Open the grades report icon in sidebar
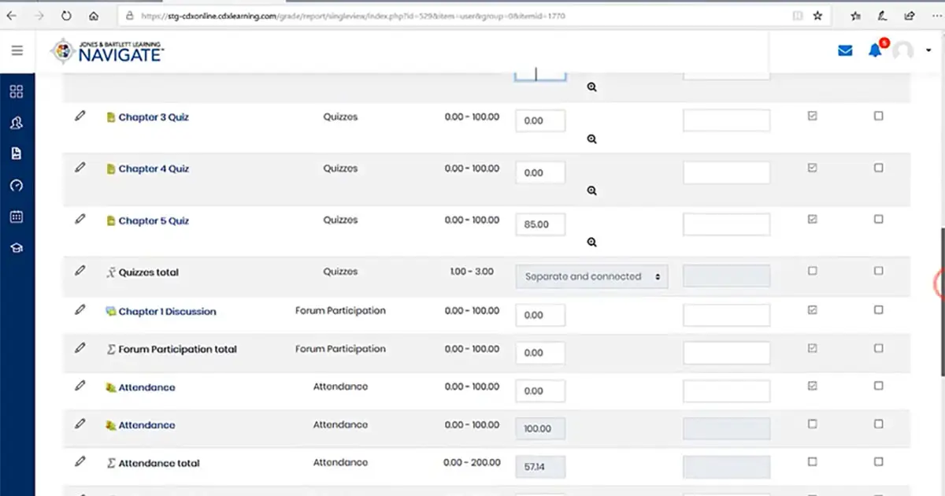The width and height of the screenshot is (945, 496). [x=17, y=154]
